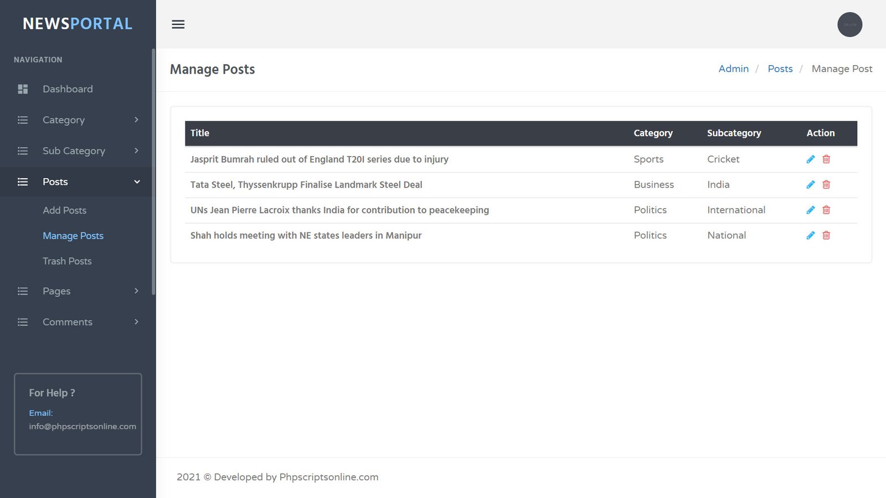This screenshot has width=886, height=498.
Task: Go to Dashboard from sidebar
Action: [68, 89]
